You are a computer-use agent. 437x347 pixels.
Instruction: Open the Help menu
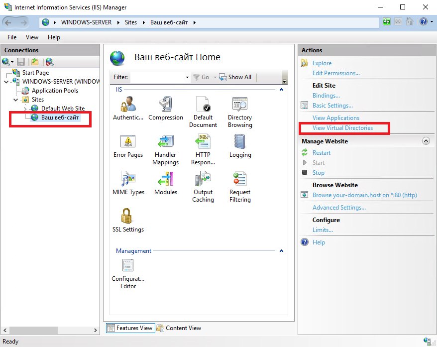pyautogui.click(x=54, y=37)
